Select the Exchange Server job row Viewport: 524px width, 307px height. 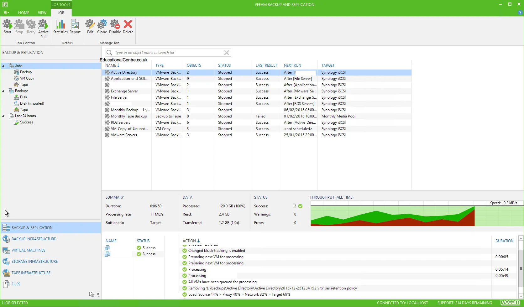click(256, 91)
